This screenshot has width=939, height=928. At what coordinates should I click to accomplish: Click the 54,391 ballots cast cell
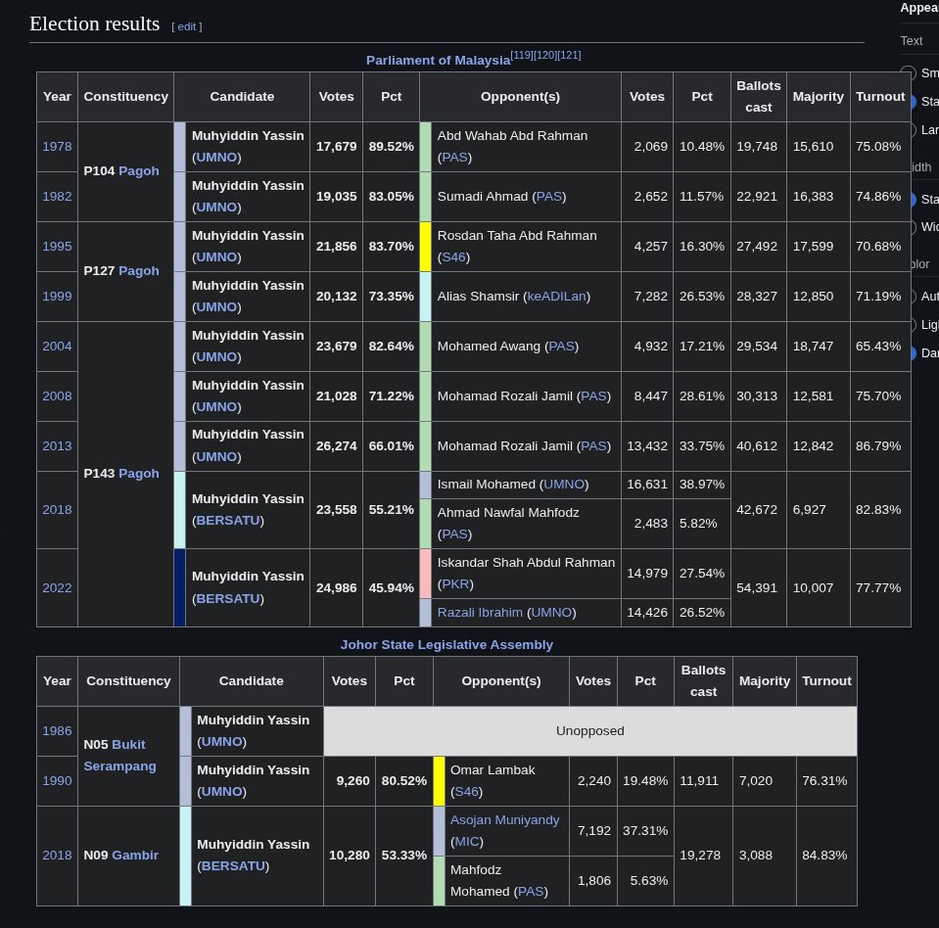click(758, 588)
